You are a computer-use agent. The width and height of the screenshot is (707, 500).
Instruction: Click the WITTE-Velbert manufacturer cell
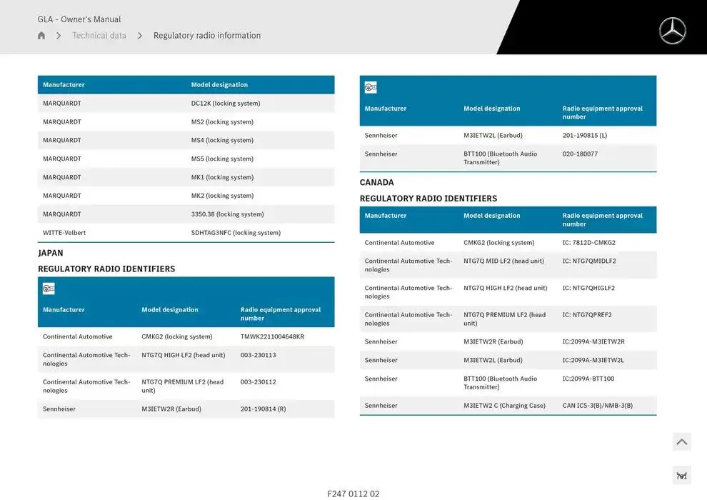point(64,233)
